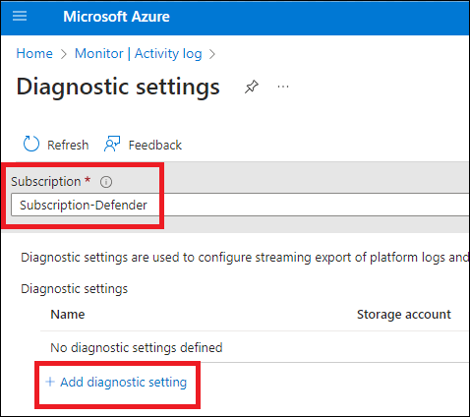
Task: Click the Feedback person icon
Action: coord(112,145)
